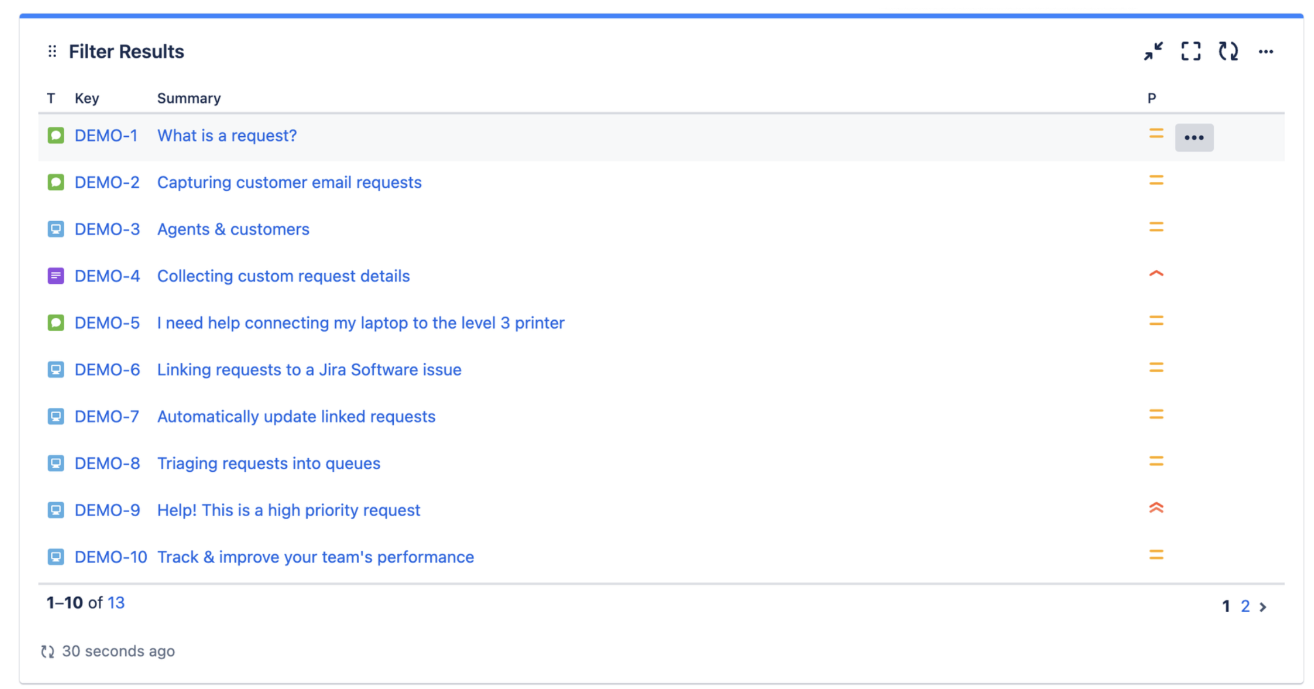The height and width of the screenshot is (689, 1314).
Task: Open the gadget's more options menu
Action: point(1265,51)
